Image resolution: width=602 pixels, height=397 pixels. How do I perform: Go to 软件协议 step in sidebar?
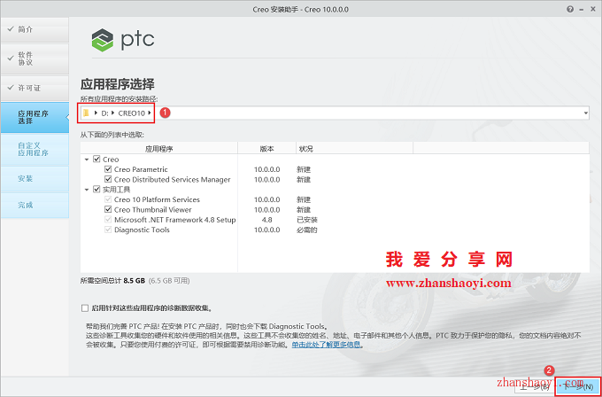coord(35,58)
